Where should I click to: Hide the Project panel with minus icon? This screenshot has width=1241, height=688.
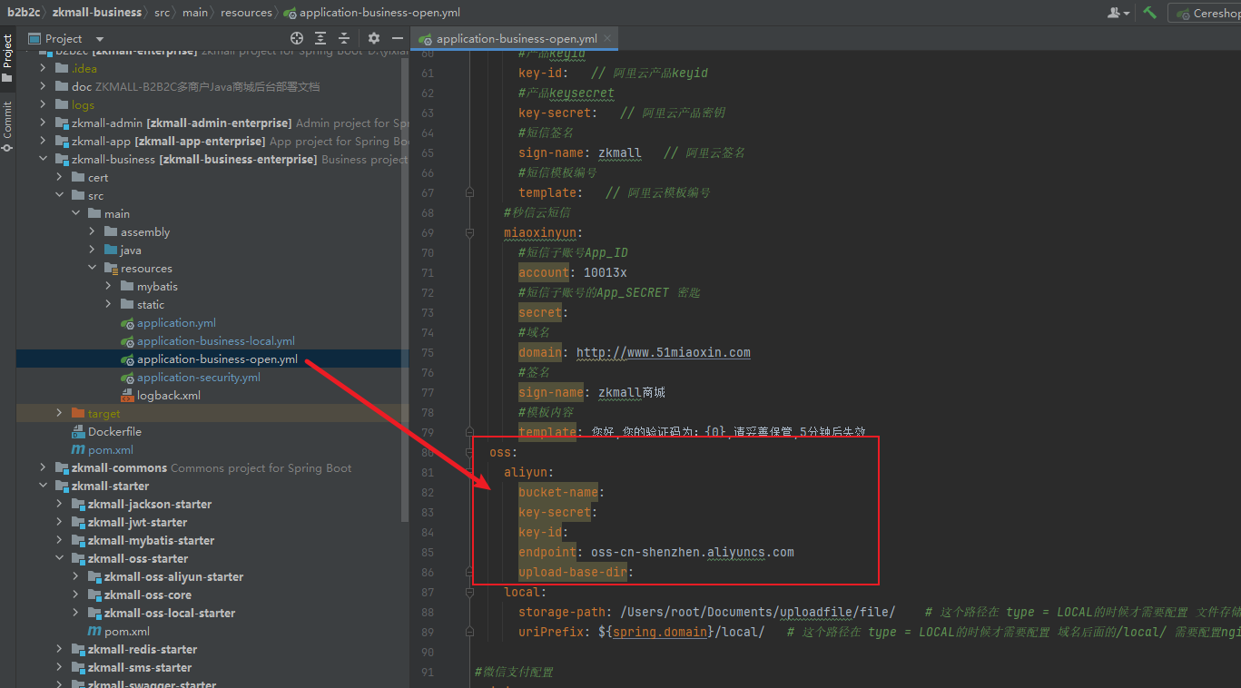click(x=398, y=38)
